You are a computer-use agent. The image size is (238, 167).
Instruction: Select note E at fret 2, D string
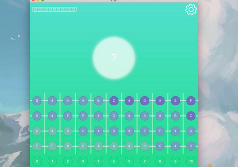click(68, 116)
